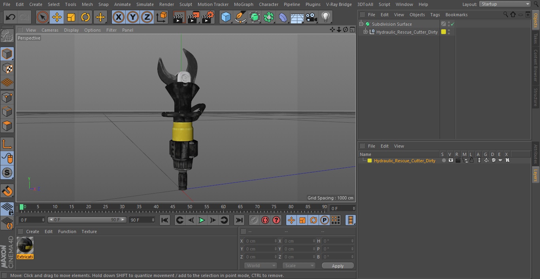Viewport: 540px width, 279px height.
Task: Click the X position input field
Action: coord(261,241)
